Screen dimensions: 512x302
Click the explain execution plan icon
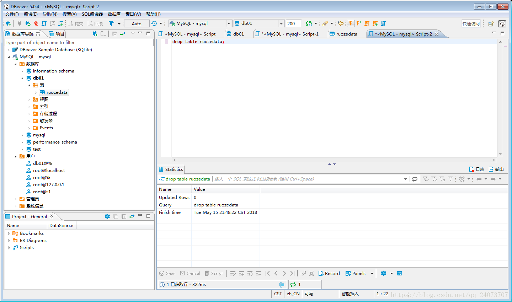click(x=383, y=23)
